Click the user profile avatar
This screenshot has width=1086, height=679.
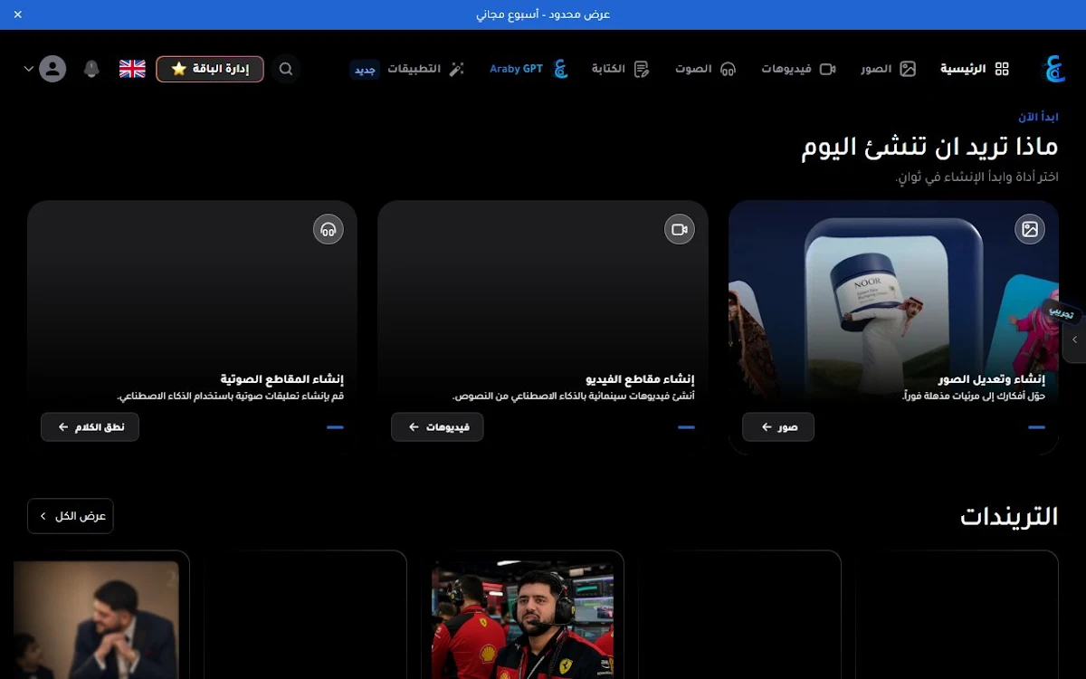pos(52,69)
